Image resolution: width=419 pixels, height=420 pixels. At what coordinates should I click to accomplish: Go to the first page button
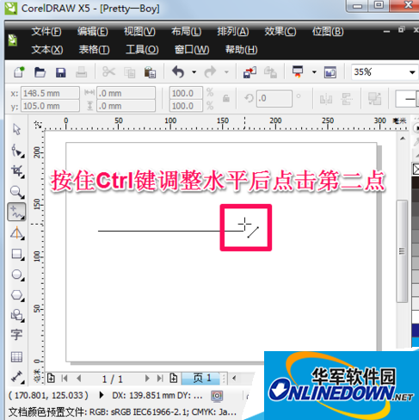click(65, 379)
